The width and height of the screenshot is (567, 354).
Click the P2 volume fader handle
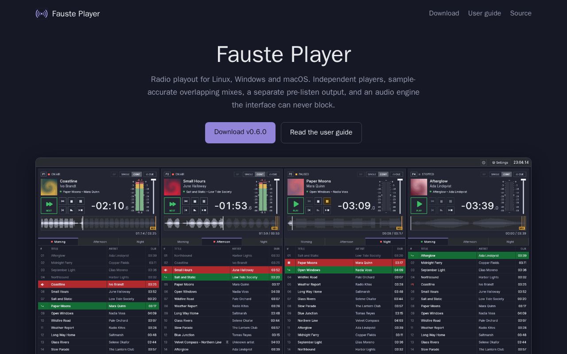tap(276, 180)
